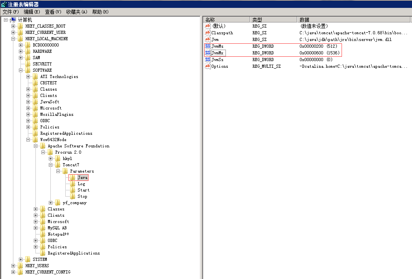Click the CBSTEST folder icon
412x279 pixels.
pos(35,83)
